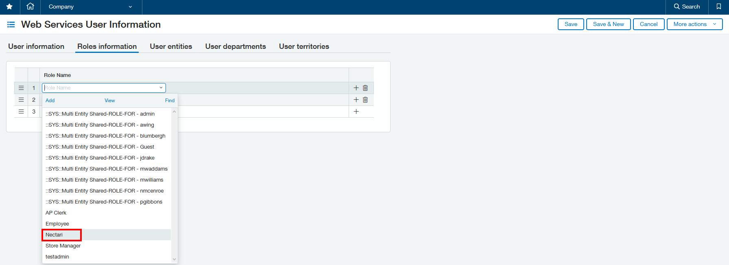Image resolution: width=729 pixels, height=265 pixels.
Task: Select the Nectari role from list
Action: (54, 235)
